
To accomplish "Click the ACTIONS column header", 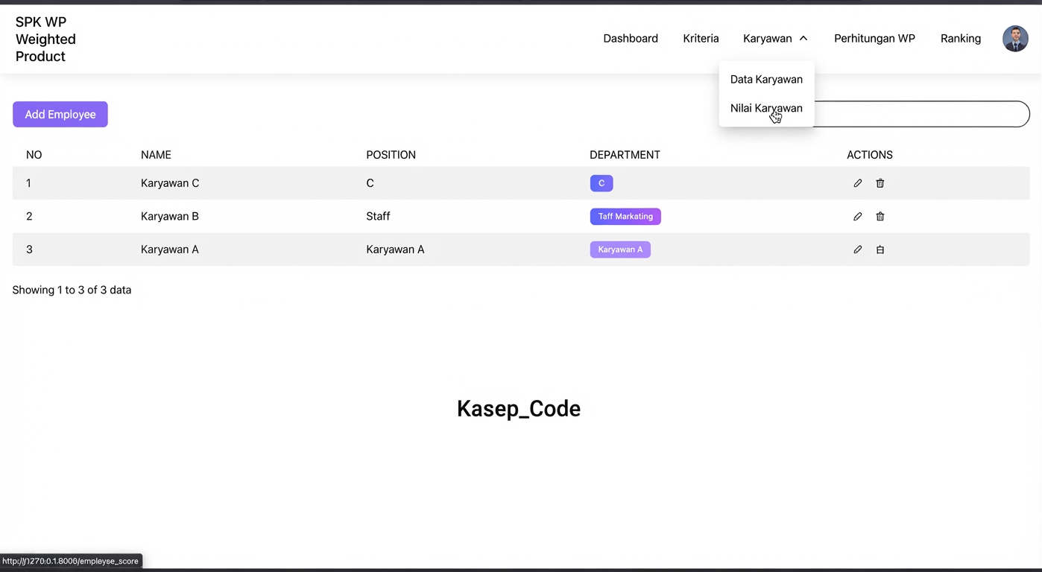I will pyautogui.click(x=870, y=155).
